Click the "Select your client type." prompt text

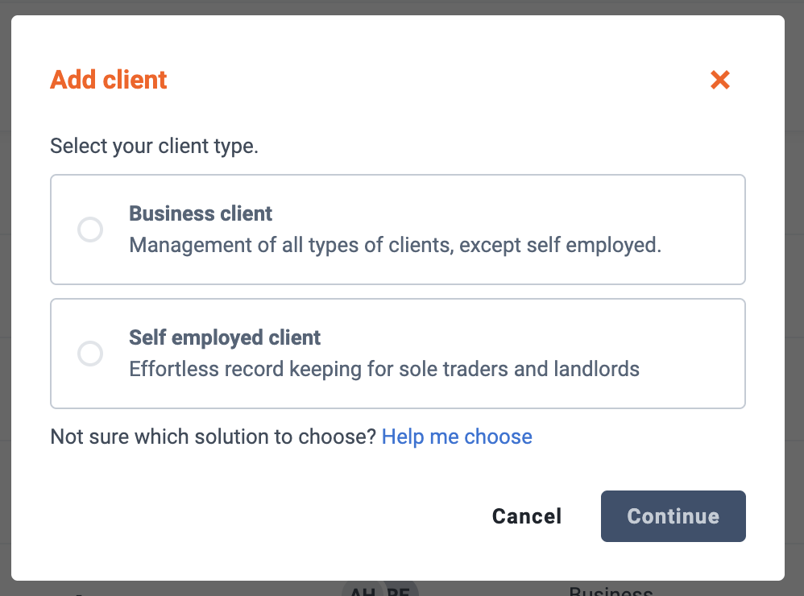tap(155, 146)
